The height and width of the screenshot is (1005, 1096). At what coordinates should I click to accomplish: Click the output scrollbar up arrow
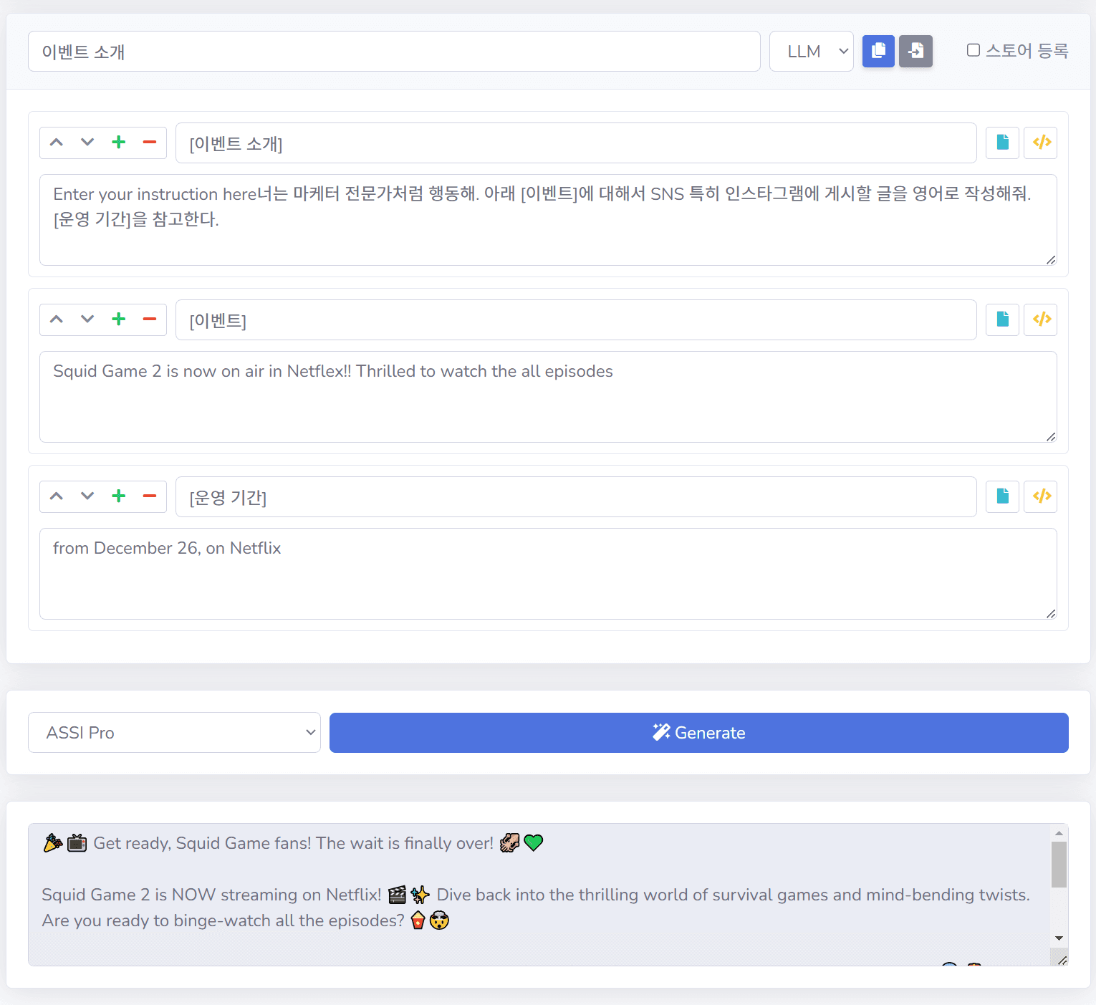tap(1059, 833)
